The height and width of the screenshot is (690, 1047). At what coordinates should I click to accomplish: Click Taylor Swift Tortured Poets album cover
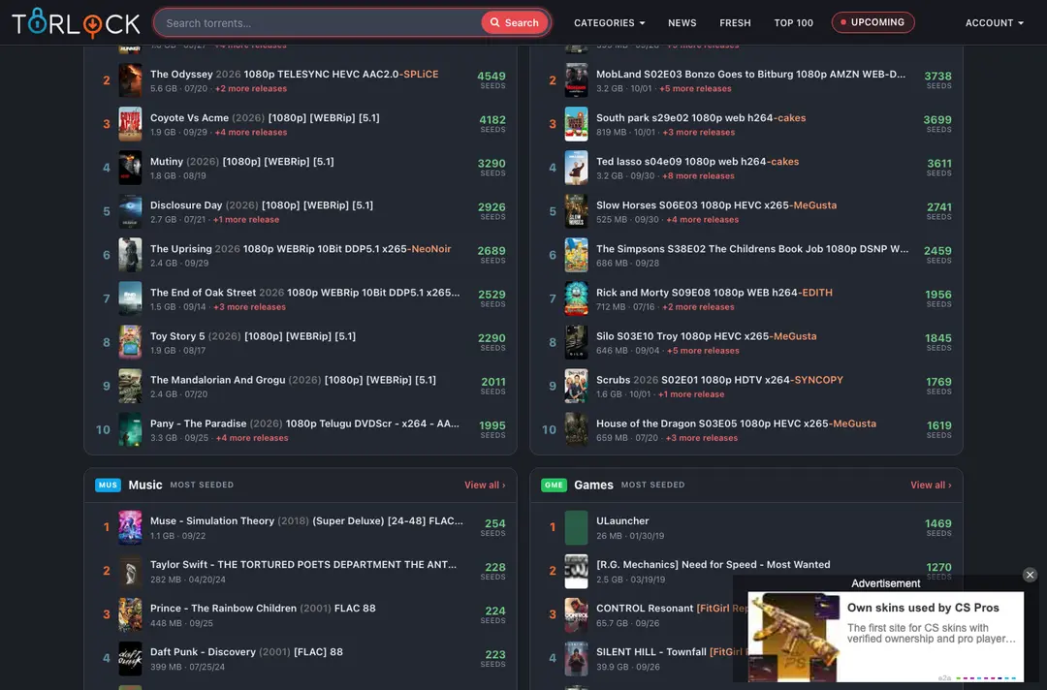(130, 571)
